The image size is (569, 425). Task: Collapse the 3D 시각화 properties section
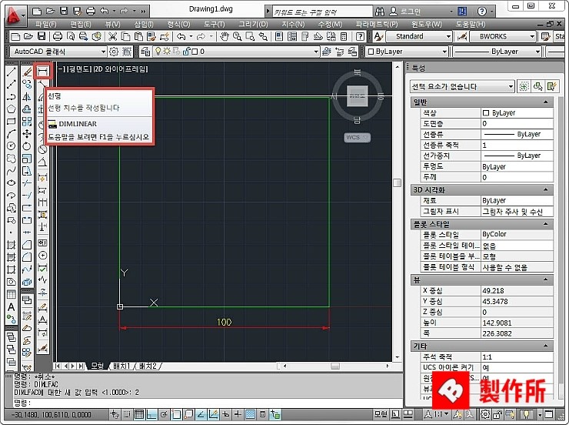pos(545,189)
